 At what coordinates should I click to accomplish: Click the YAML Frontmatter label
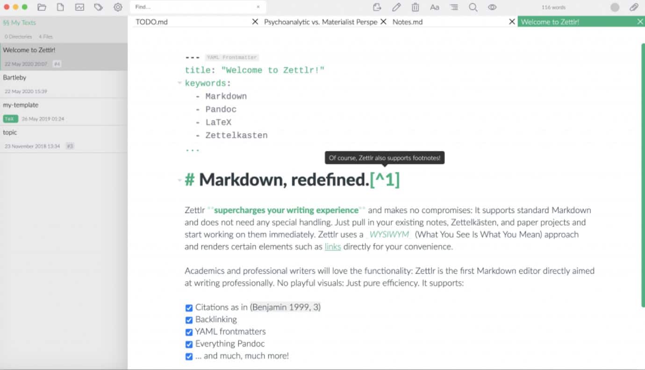pyautogui.click(x=232, y=57)
